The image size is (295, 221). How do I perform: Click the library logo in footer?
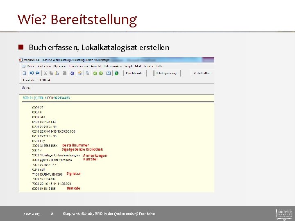pyautogui.click(x=284, y=214)
